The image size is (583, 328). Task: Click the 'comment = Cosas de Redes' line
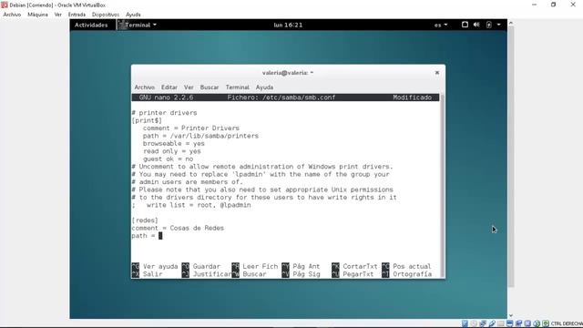(178, 228)
